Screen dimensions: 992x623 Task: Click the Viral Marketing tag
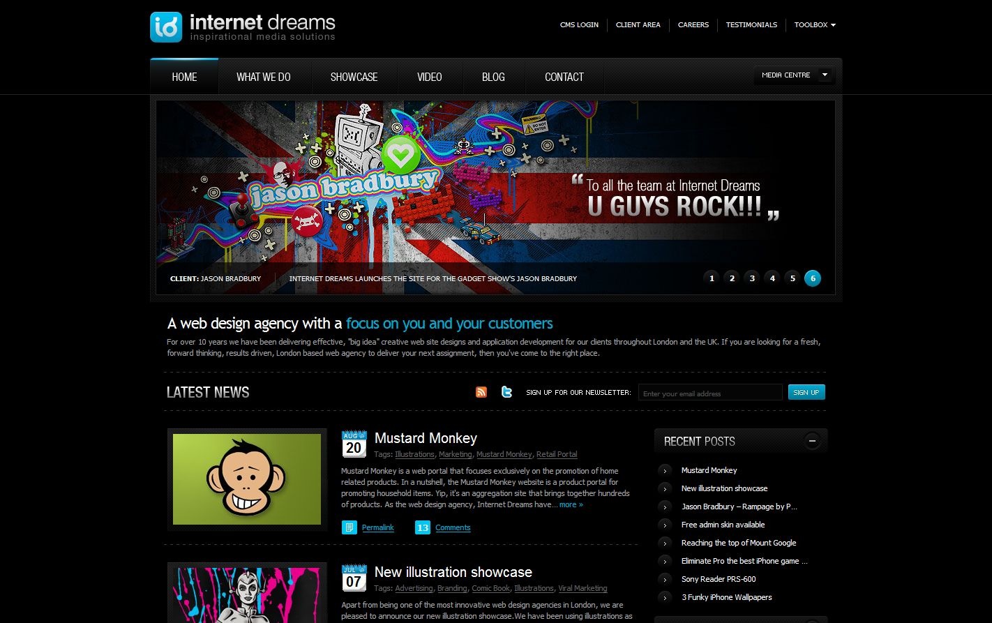point(583,588)
